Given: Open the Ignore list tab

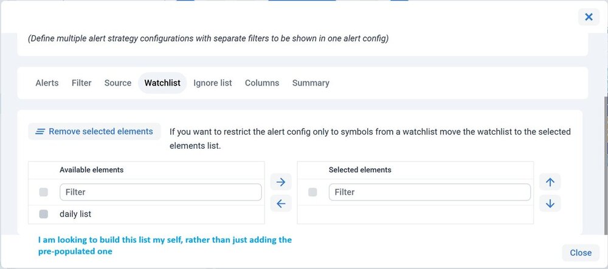Looking at the screenshot, I should point(213,83).
